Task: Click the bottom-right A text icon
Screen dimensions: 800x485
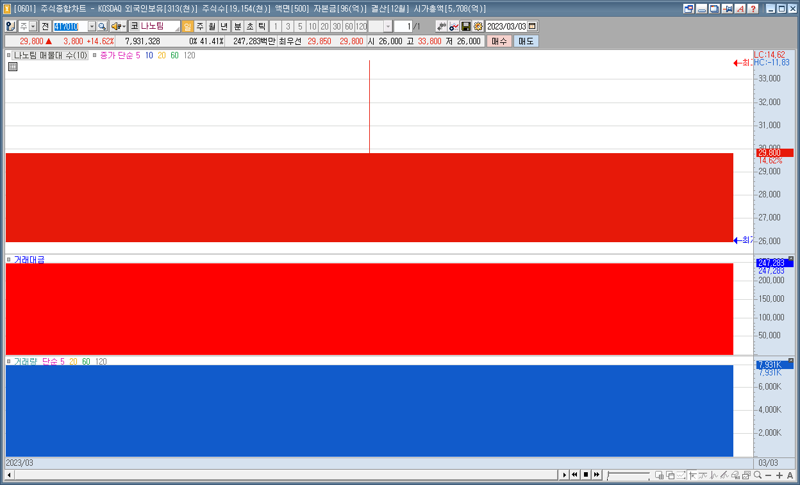Action: click(x=790, y=475)
